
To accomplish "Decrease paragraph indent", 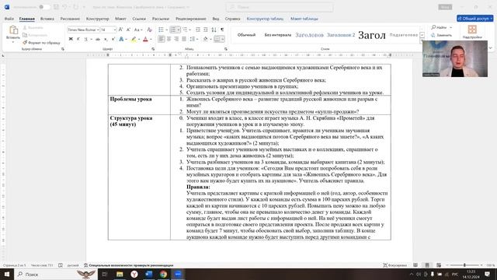I will (x=198, y=30).
